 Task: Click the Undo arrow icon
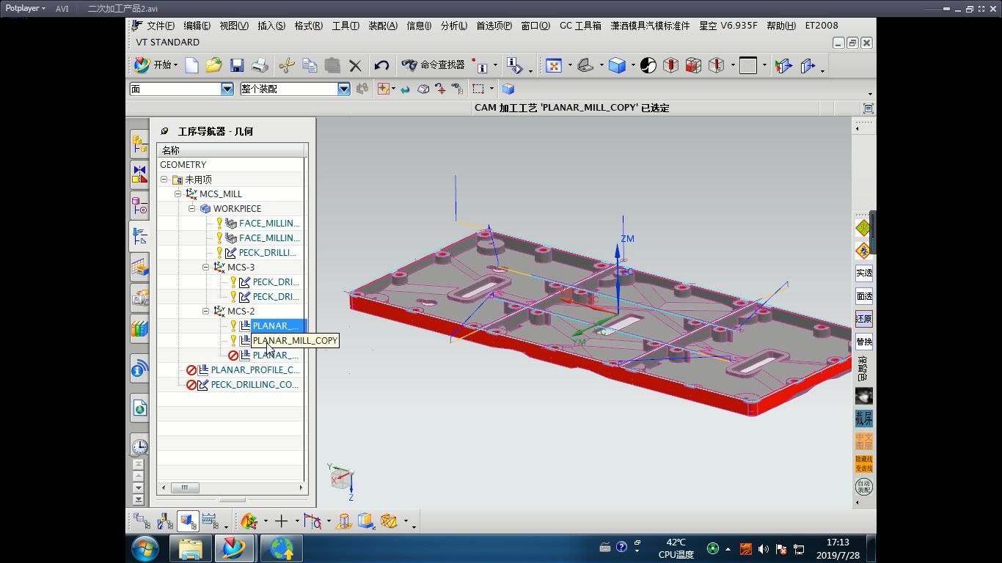(381, 65)
